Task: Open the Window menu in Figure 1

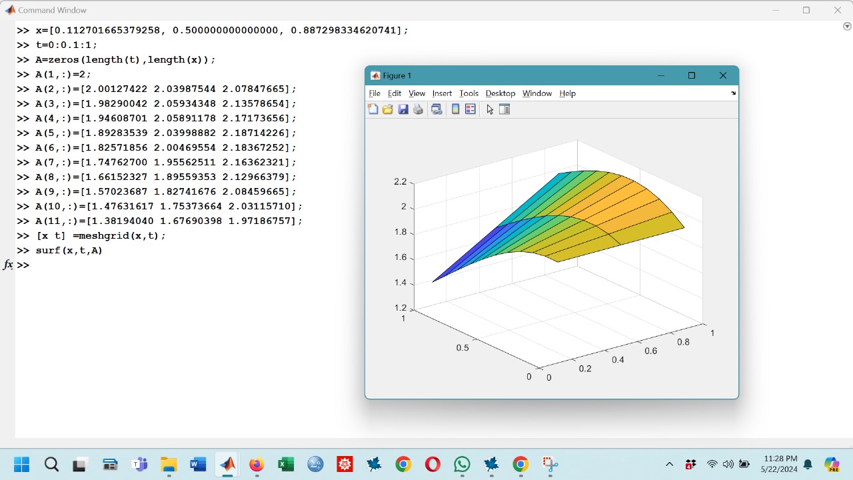Action: 537,93
